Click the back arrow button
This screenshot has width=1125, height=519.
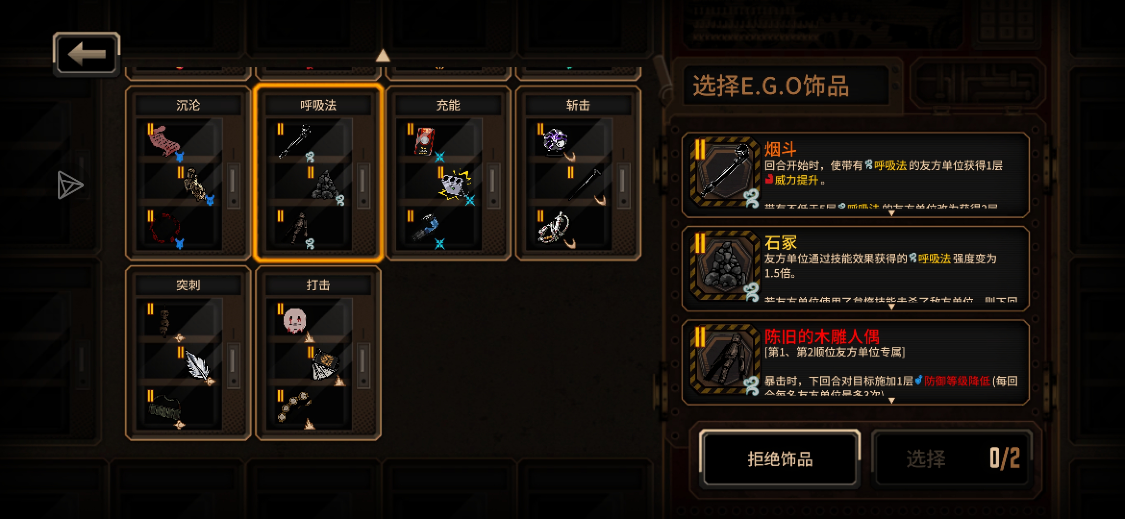coord(87,54)
